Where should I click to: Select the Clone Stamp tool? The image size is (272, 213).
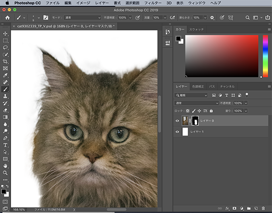tap(5, 96)
